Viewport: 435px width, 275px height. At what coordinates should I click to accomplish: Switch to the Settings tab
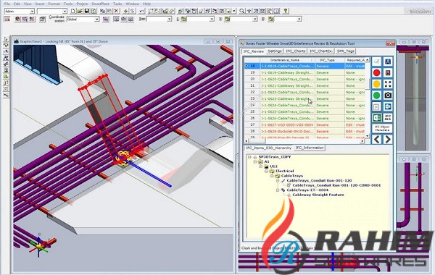[x=275, y=51]
